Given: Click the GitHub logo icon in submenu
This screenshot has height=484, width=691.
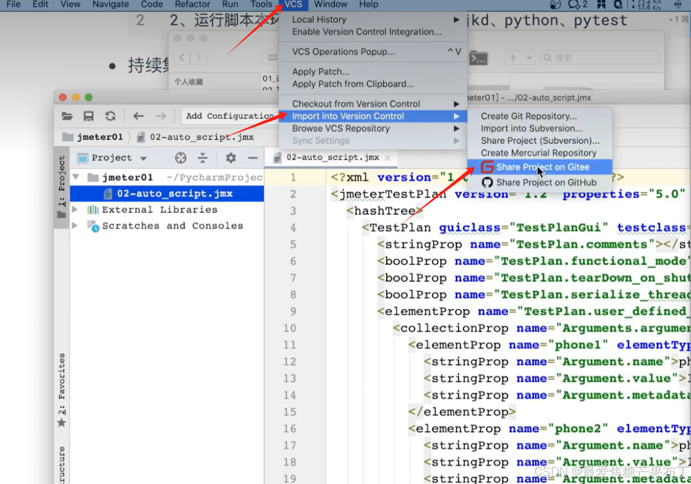Looking at the screenshot, I should coord(487,182).
